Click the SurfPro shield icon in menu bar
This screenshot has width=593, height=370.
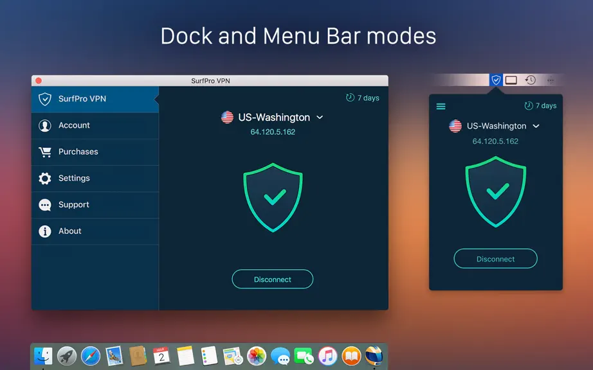coord(496,80)
